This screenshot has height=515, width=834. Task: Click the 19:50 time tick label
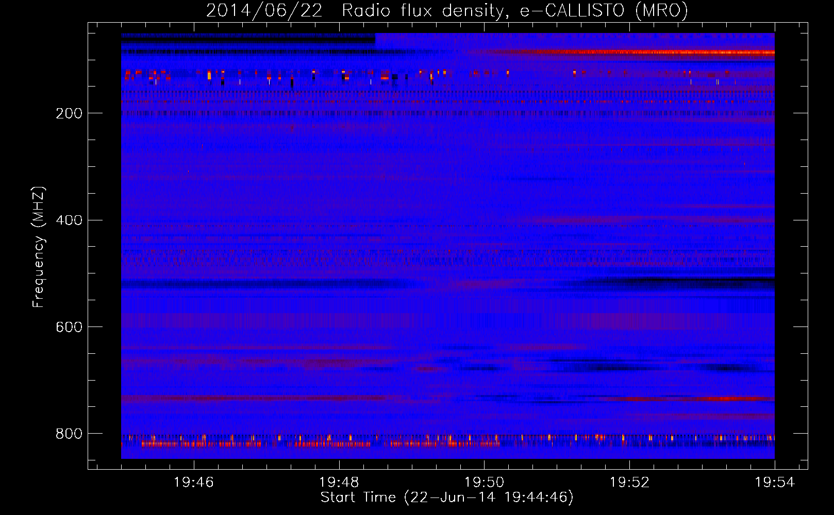pos(484,483)
